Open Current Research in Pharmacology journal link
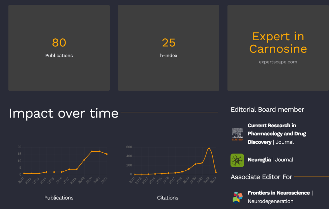Screen dimensions: 329x209 (x=277, y=134)
